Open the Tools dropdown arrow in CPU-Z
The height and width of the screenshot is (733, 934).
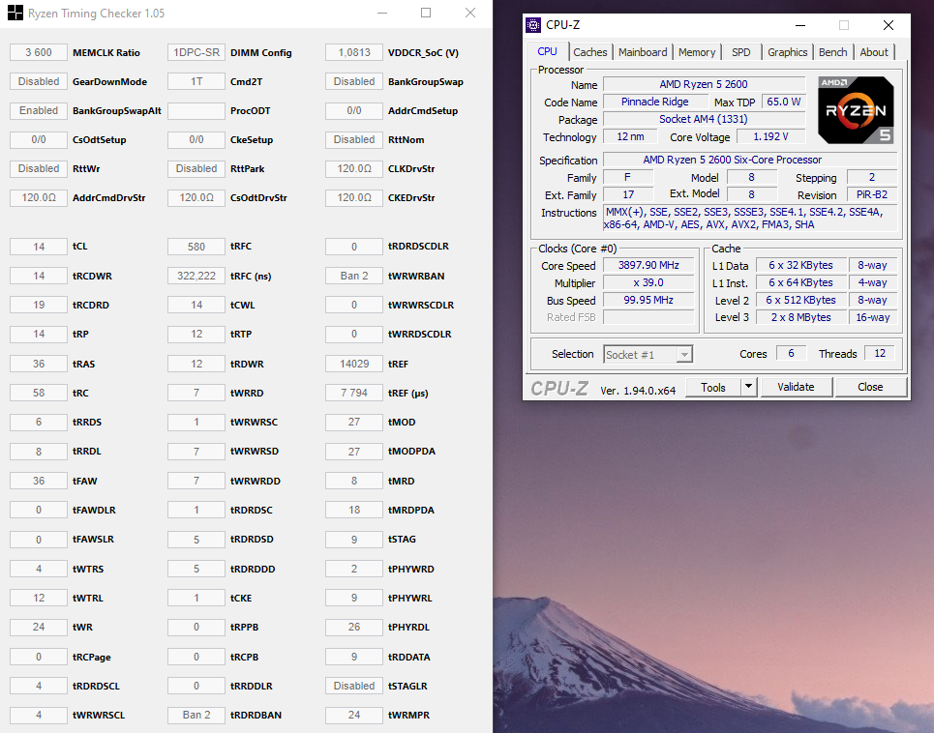[x=748, y=388]
